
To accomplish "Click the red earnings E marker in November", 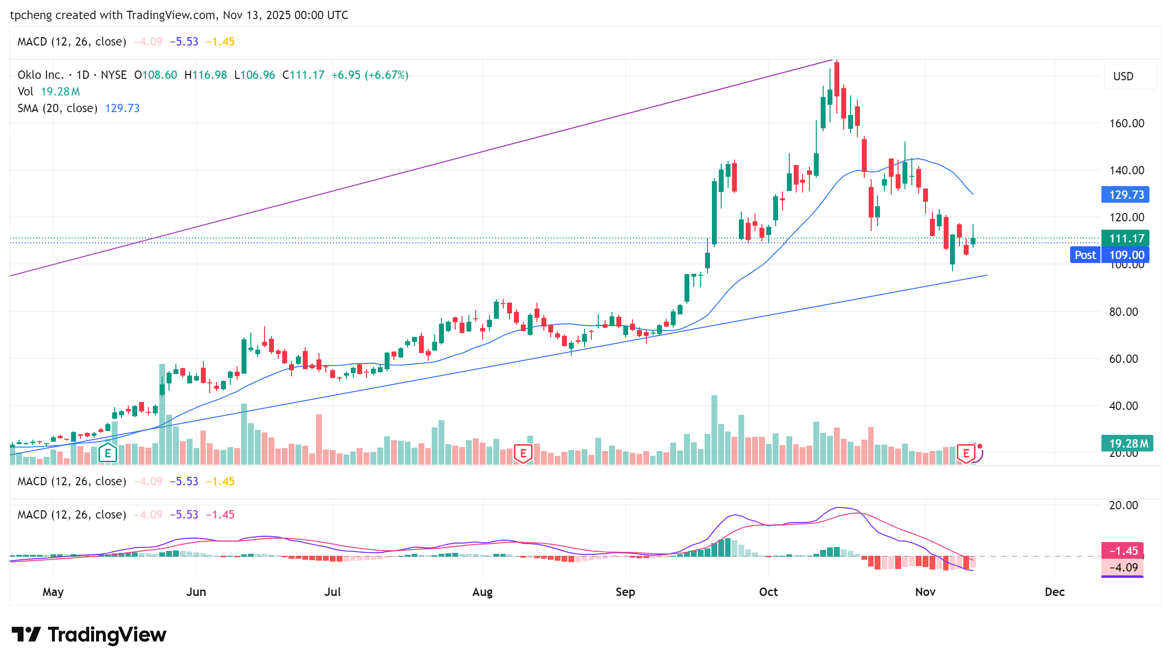I will click(x=966, y=453).
